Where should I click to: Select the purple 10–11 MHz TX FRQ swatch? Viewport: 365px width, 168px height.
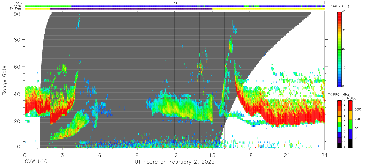[339, 140]
